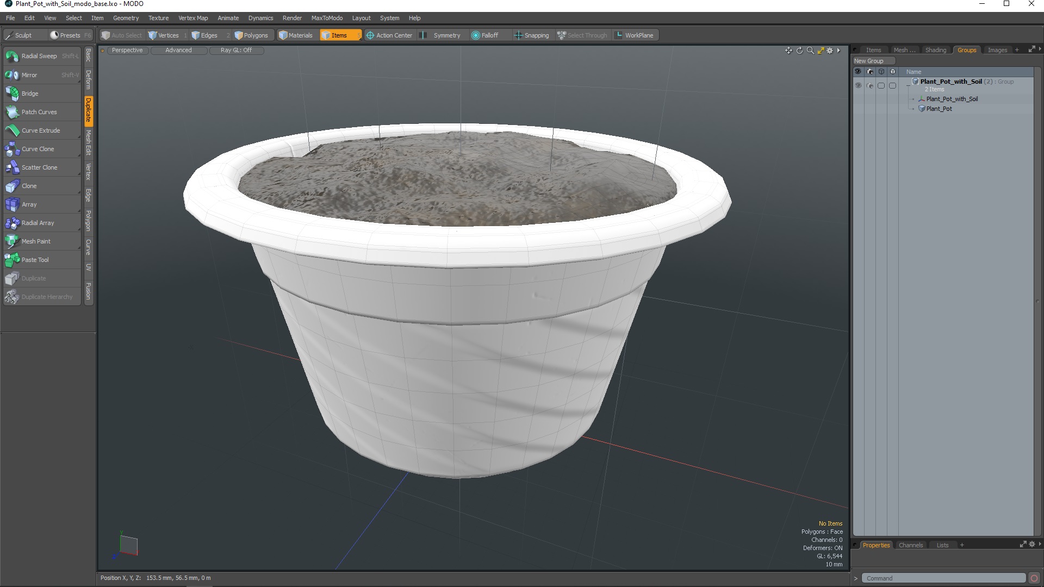Click the viewport zoom magnifier icon

pos(810,51)
